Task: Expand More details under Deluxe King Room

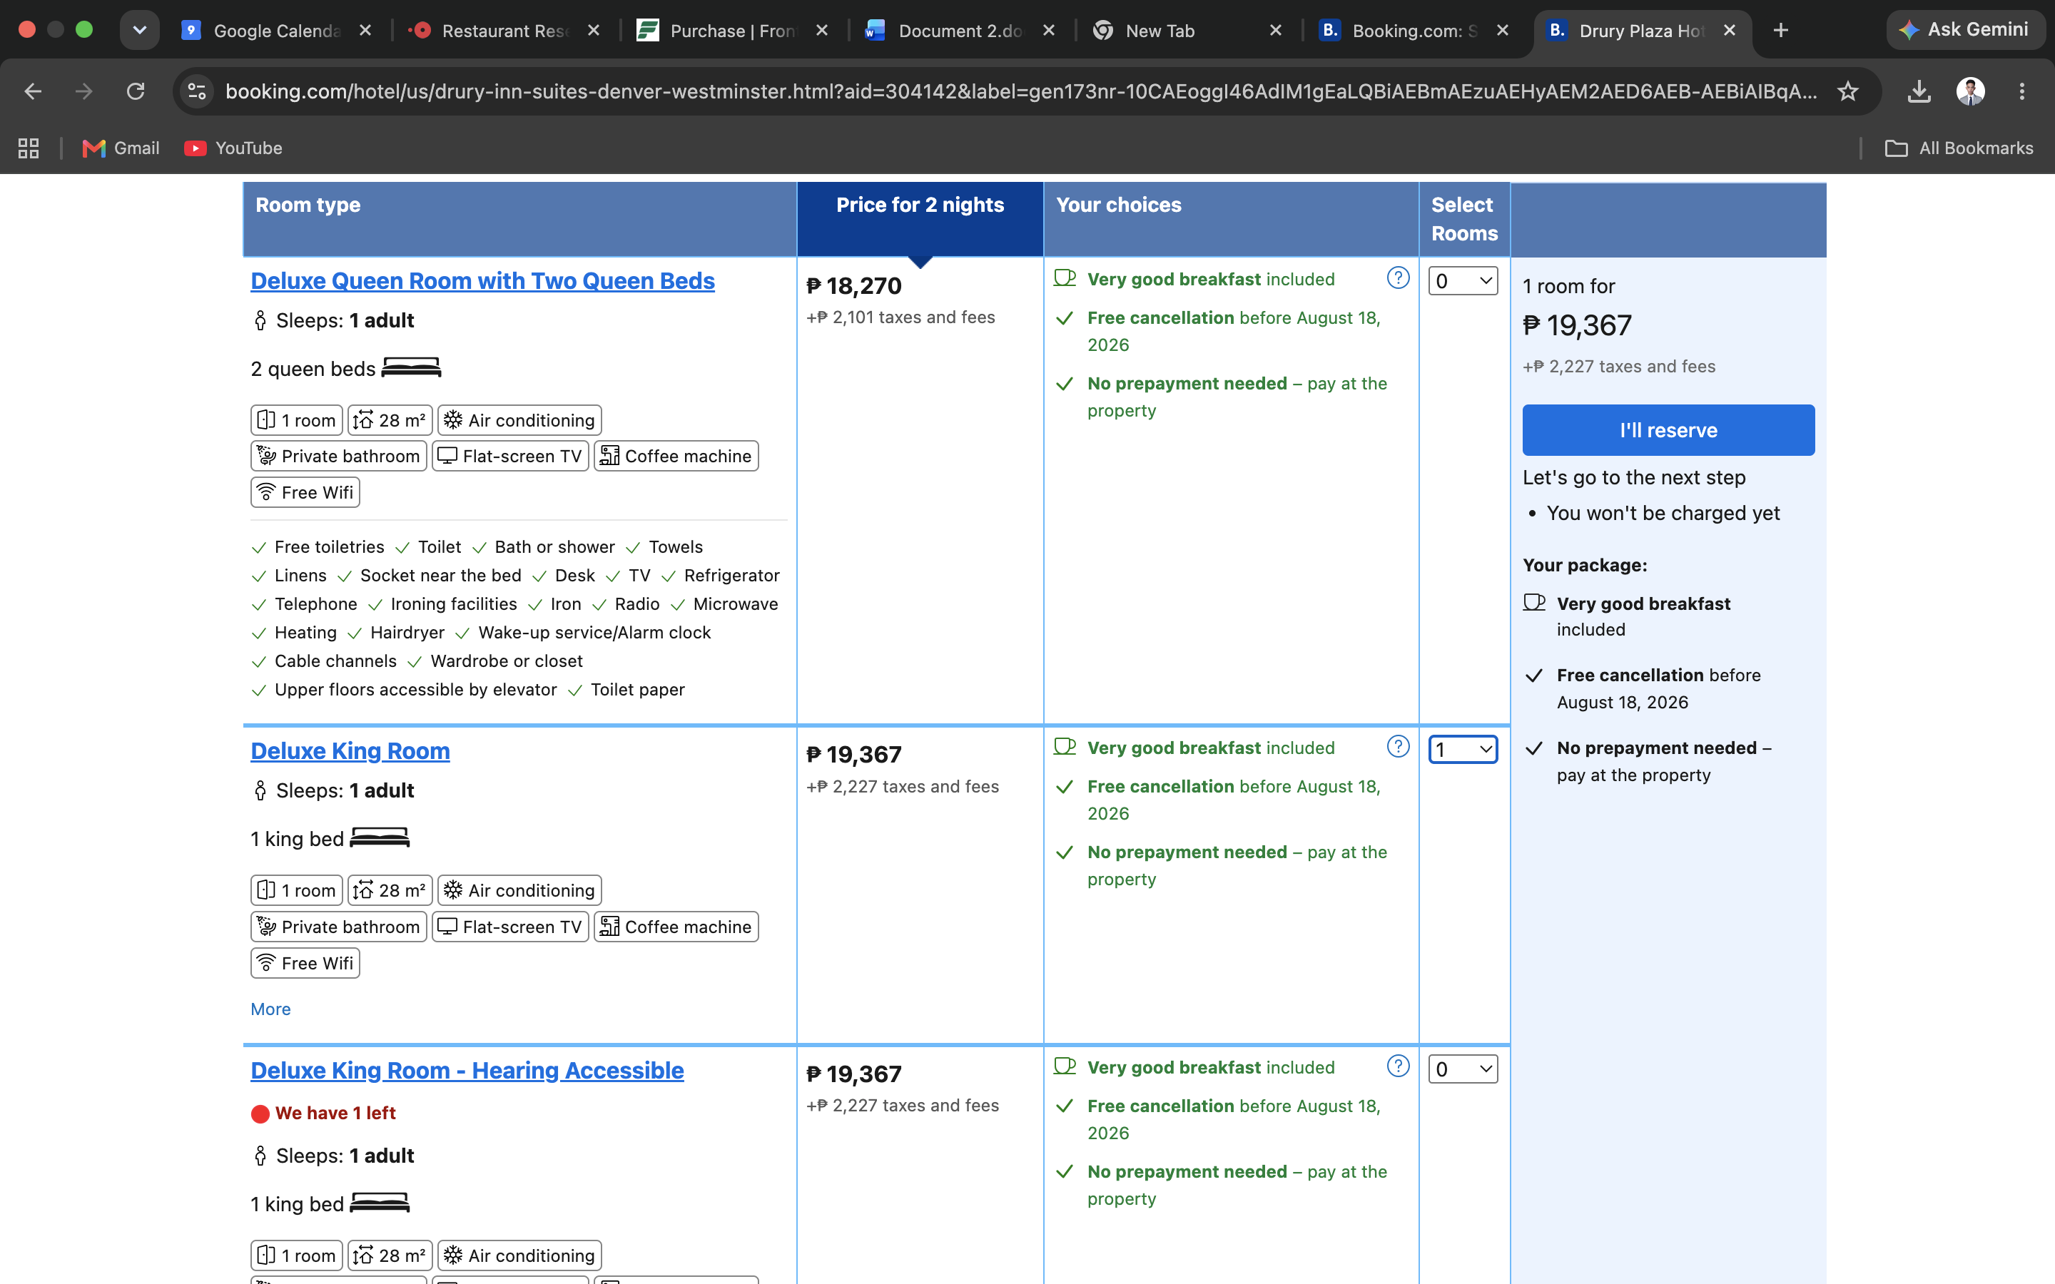Action: click(x=270, y=1009)
